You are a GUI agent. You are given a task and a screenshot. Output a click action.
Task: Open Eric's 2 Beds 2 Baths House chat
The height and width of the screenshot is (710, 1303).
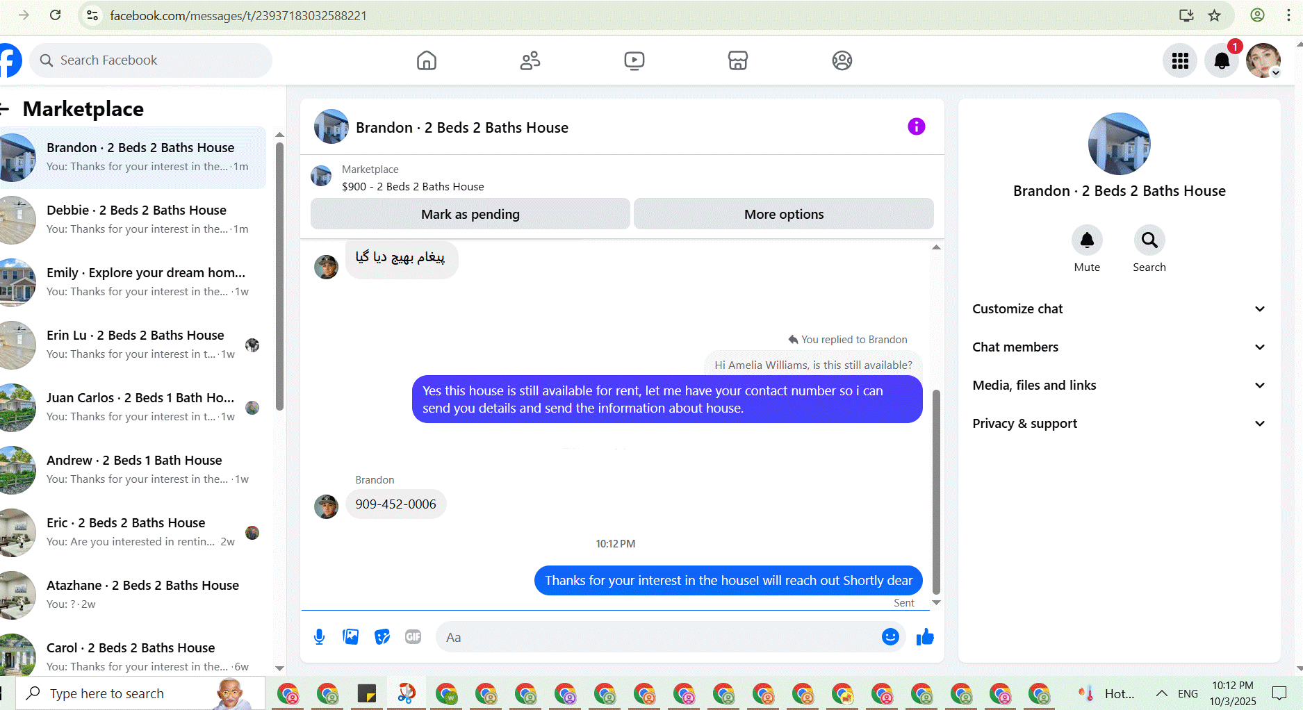tap(132, 533)
